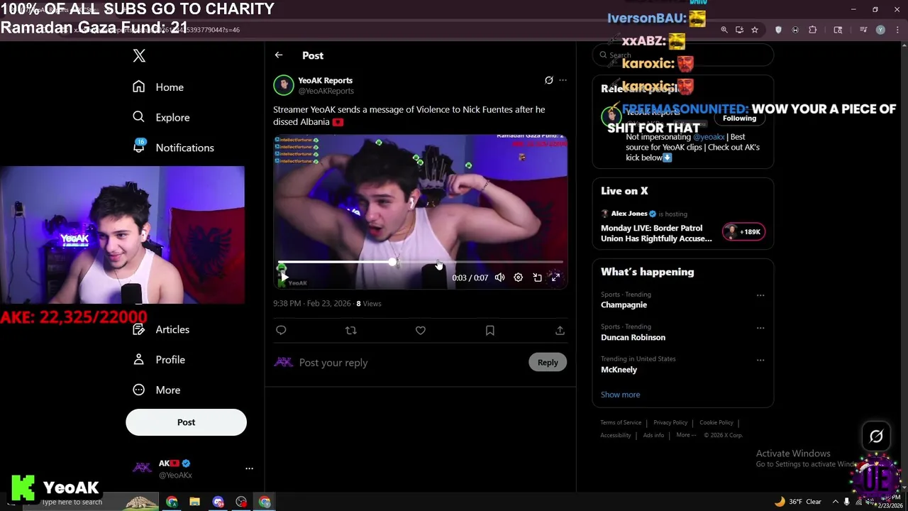Bookmark this page with the star icon
This screenshot has width=908, height=511.
click(x=755, y=30)
